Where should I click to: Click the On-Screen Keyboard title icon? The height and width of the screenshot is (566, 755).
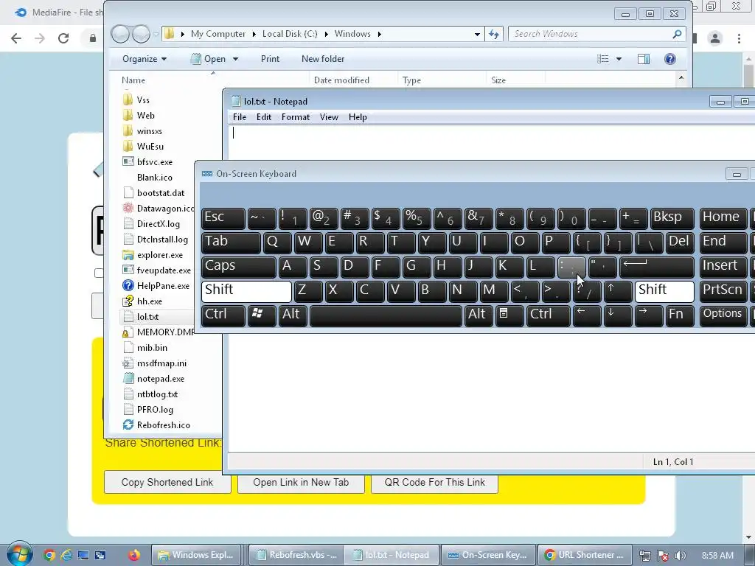coord(207,174)
